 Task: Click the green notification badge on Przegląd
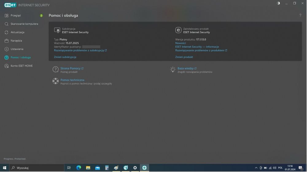click(x=41, y=16)
